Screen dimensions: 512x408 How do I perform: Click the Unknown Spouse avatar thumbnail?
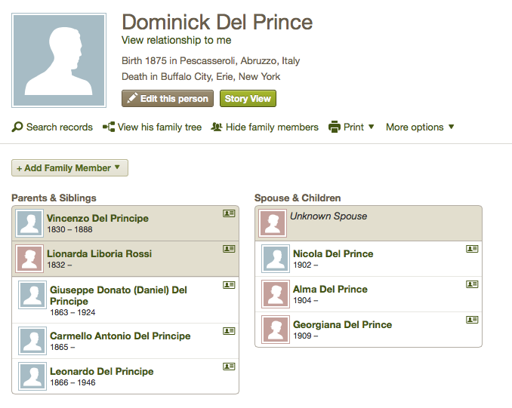click(273, 223)
